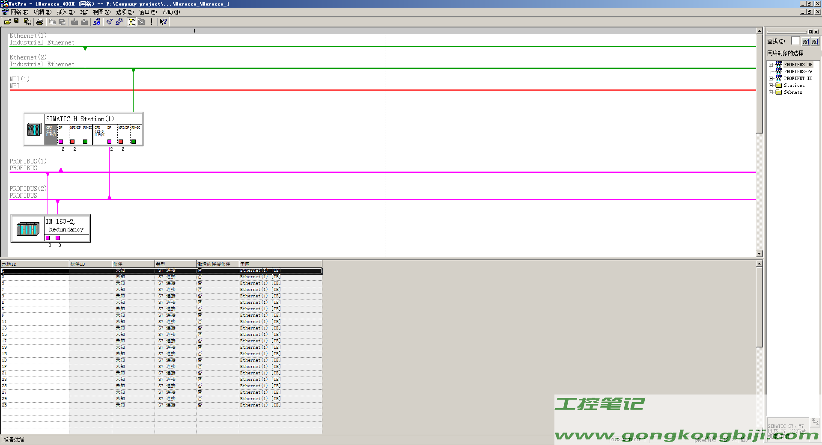Click the double blue connector toolbar icon

tap(119, 22)
